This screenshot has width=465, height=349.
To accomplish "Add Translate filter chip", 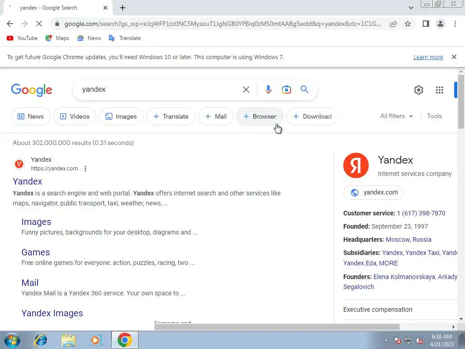I will click(171, 116).
